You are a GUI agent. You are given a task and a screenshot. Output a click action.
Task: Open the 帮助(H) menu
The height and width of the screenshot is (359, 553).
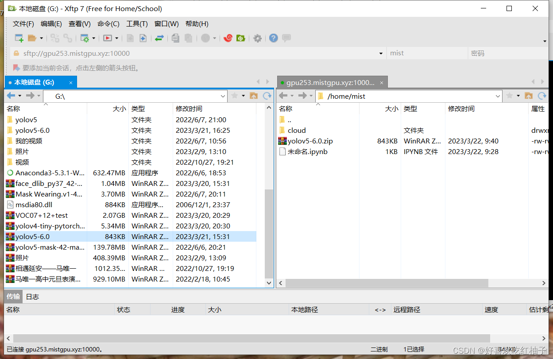tap(197, 24)
